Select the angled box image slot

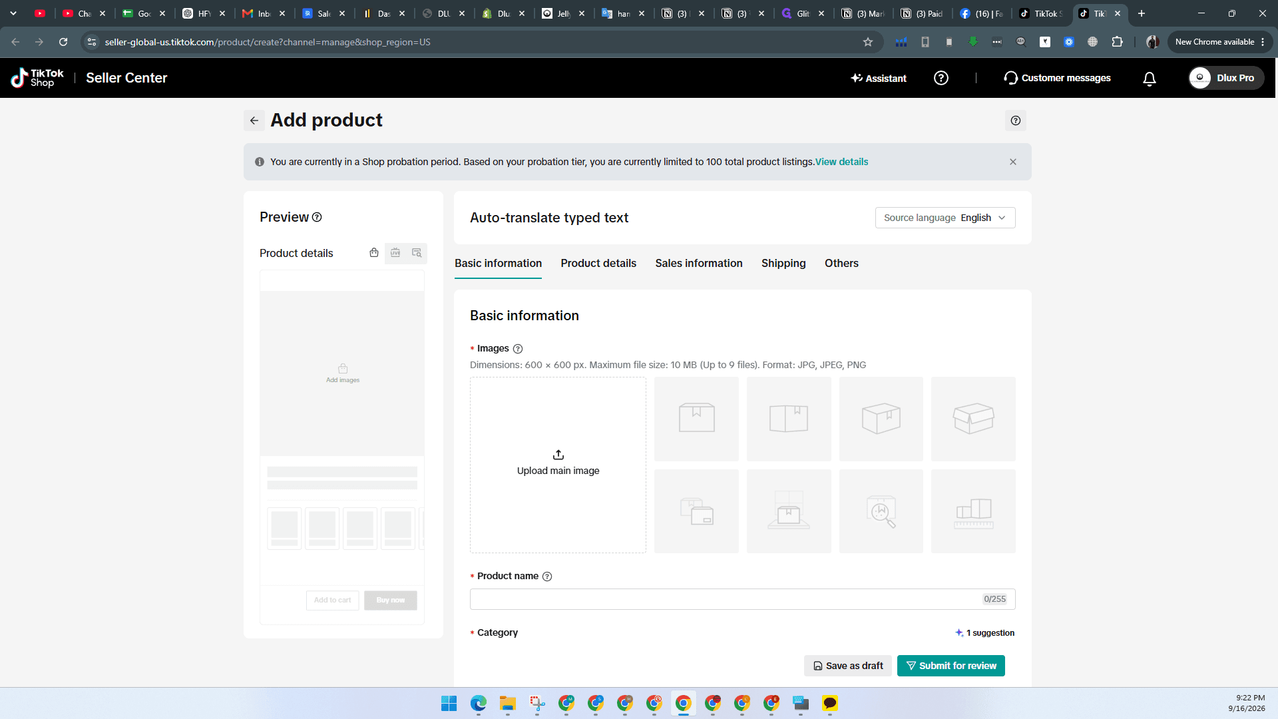[881, 419]
